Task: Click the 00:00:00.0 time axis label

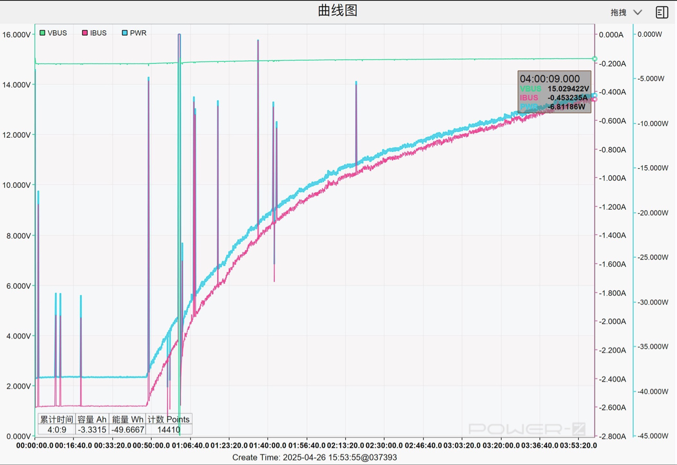Action: 35,446
